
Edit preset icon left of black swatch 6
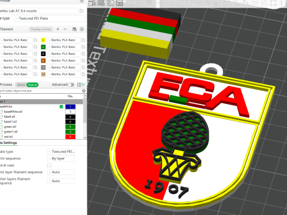(x=35, y=54)
